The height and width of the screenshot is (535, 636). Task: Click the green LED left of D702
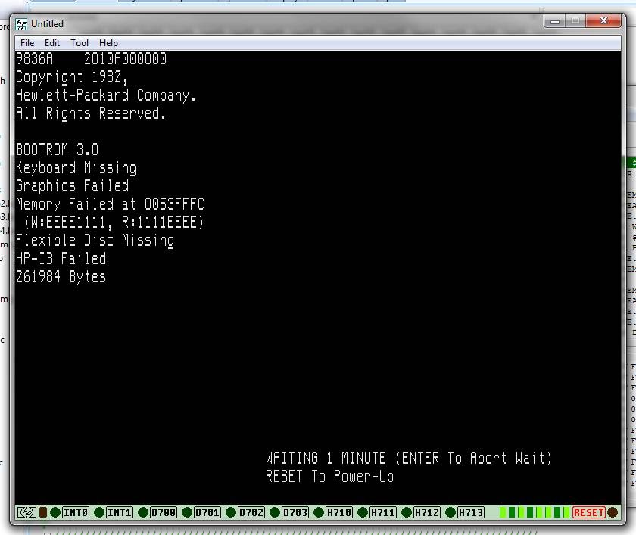pyautogui.click(x=231, y=512)
